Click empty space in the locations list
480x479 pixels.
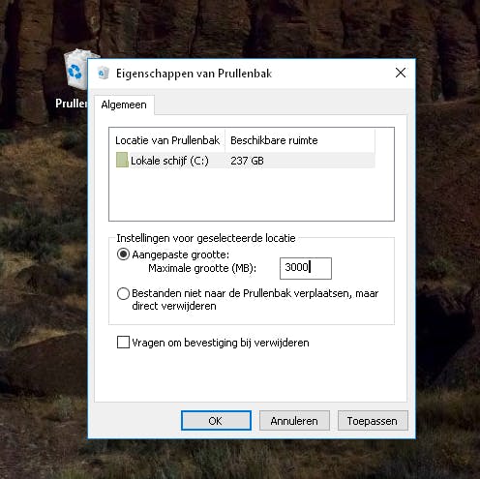pos(252,195)
